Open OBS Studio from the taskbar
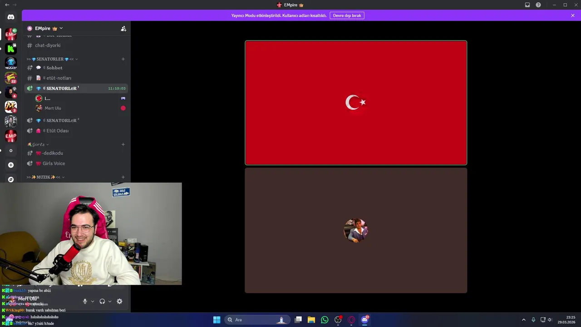 338,320
